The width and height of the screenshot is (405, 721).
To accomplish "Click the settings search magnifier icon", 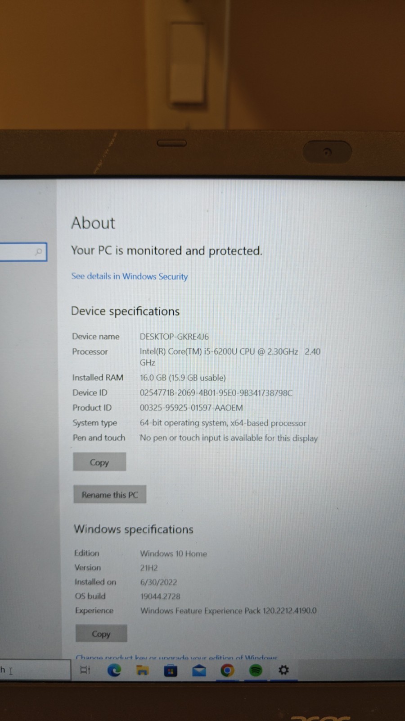I will point(39,251).
